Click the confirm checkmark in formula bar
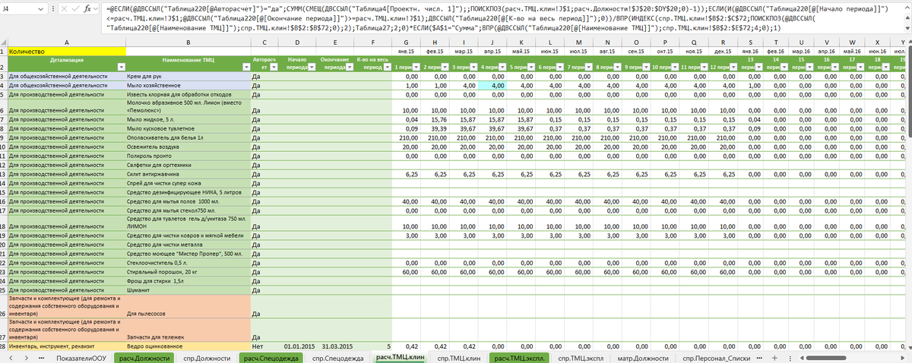The image size is (912, 363). click(x=74, y=8)
